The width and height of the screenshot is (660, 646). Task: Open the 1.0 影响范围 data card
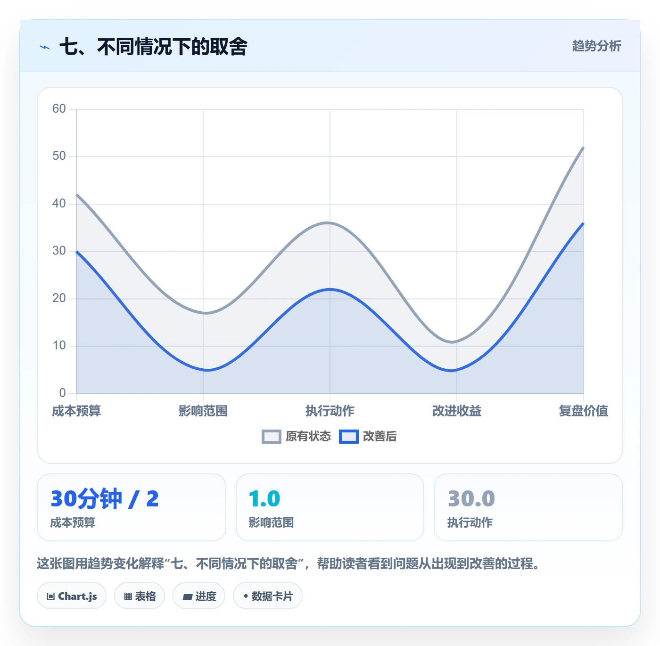330,507
